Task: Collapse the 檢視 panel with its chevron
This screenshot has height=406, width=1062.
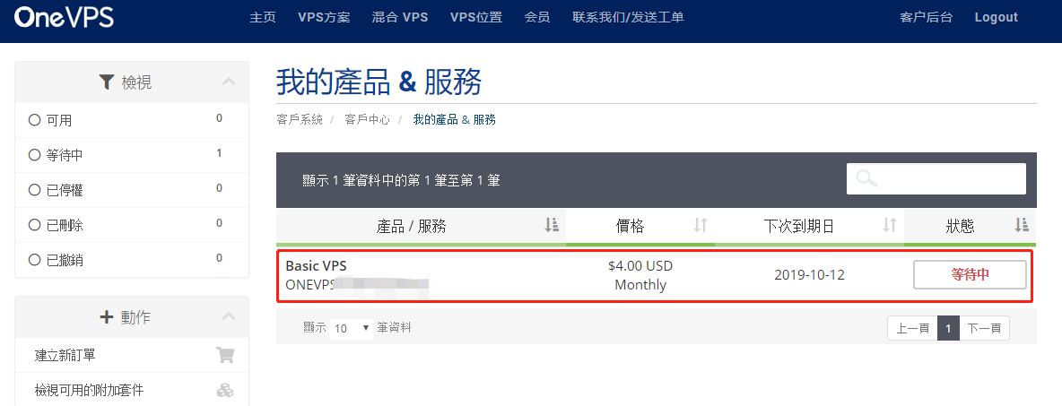Action: point(229,82)
